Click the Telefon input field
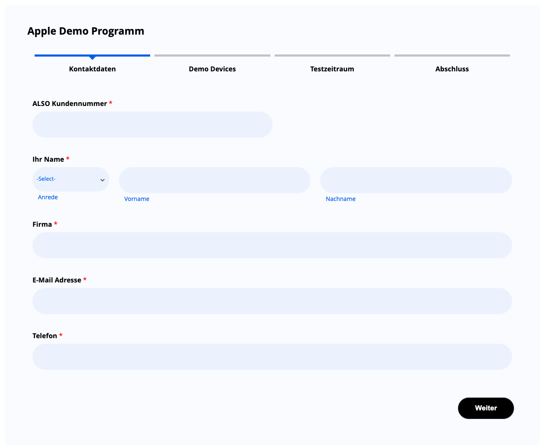 [x=272, y=357]
